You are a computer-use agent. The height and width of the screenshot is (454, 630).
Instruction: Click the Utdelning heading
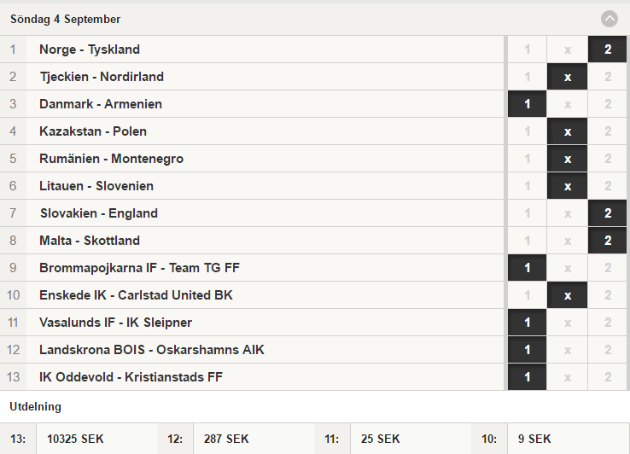35,406
